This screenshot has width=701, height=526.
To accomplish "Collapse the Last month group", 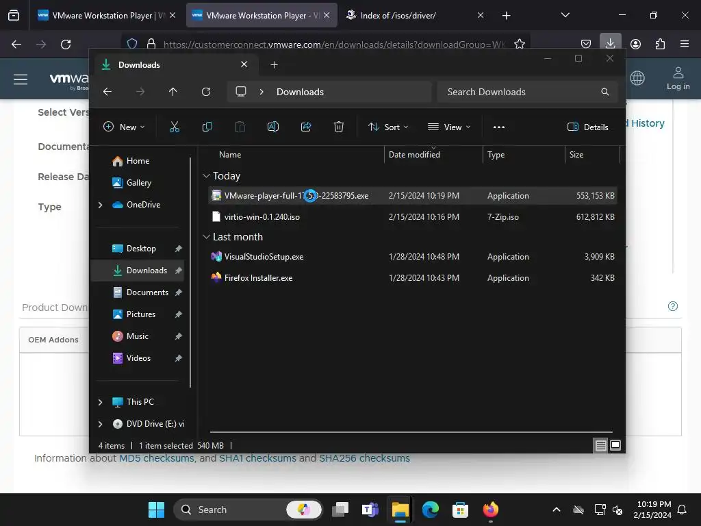I will [x=206, y=236].
